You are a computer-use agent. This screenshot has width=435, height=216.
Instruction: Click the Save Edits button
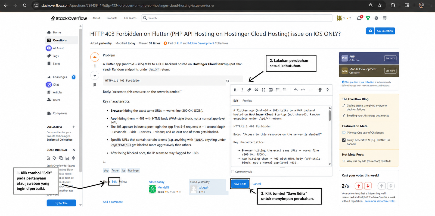point(240,184)
